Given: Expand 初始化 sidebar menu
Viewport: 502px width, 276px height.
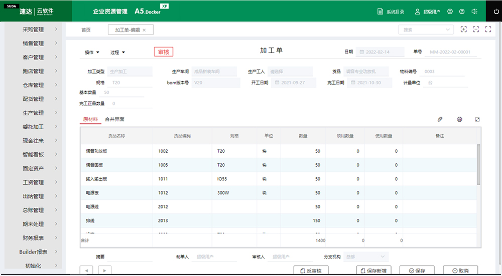Looking at the screenshot, I should 33,265.
